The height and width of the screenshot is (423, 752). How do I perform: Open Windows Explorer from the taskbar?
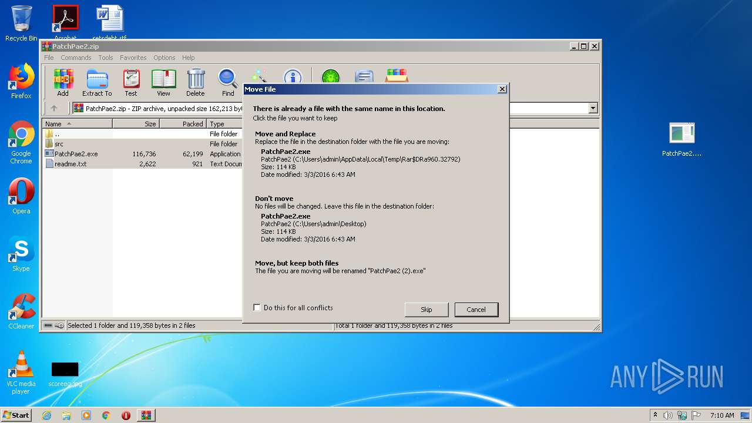click(x=66, y=415)
